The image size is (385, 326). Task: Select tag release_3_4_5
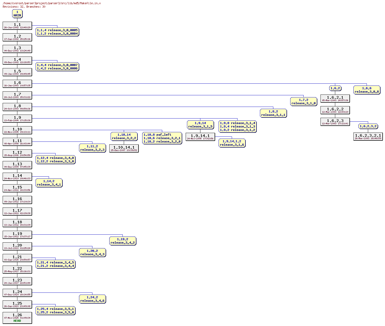(x=62, y=262)
